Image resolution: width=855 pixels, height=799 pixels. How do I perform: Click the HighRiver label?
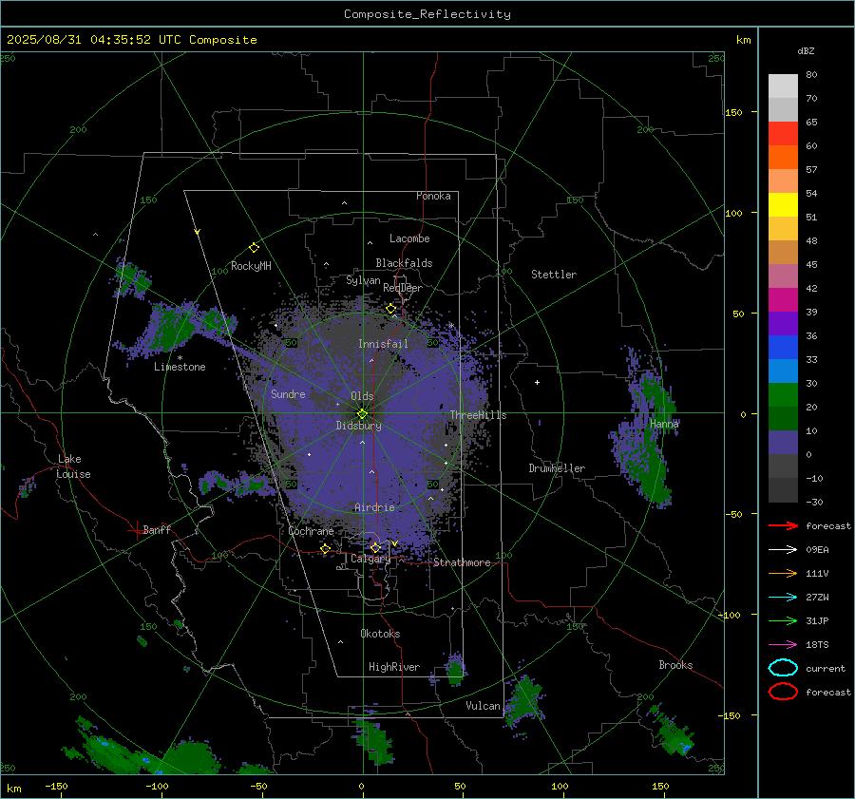394,667
